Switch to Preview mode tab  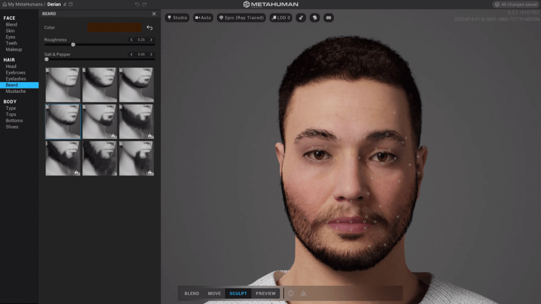[266, 293]
